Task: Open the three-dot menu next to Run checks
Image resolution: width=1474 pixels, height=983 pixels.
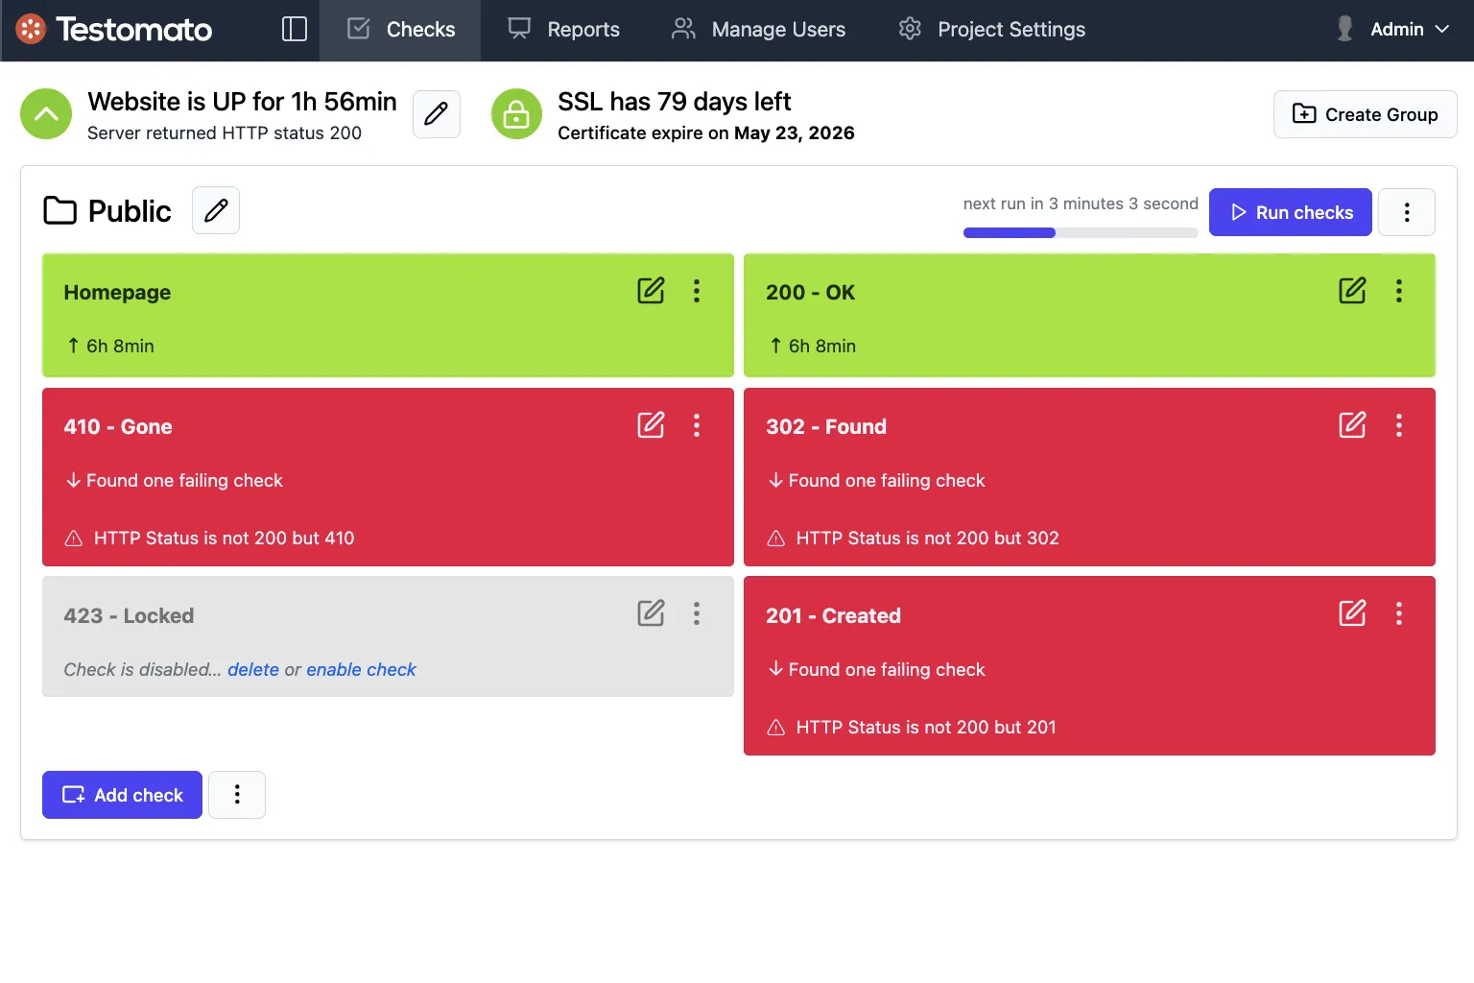Action: tap(1407, 212)
